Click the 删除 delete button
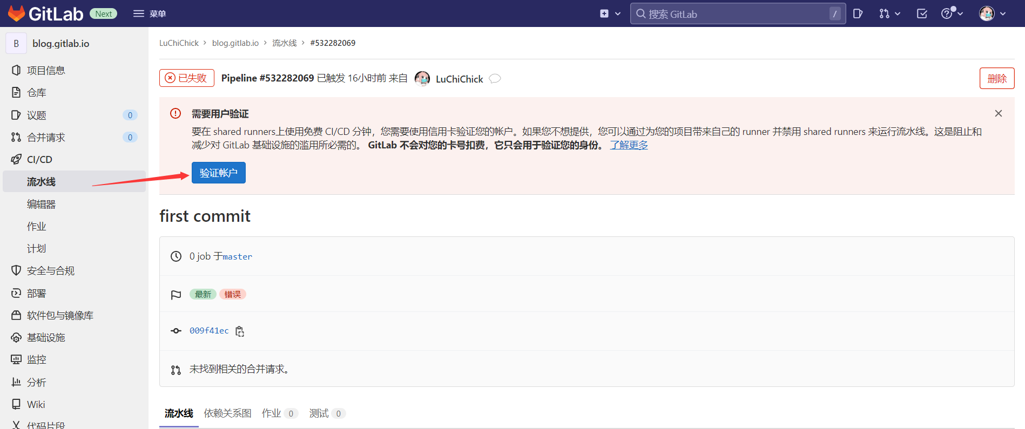Viewport: 1025px width, 429px height. click(x=997, y=78)
